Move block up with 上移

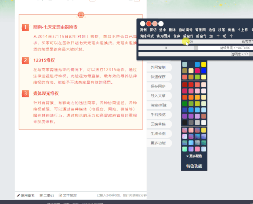244,30
